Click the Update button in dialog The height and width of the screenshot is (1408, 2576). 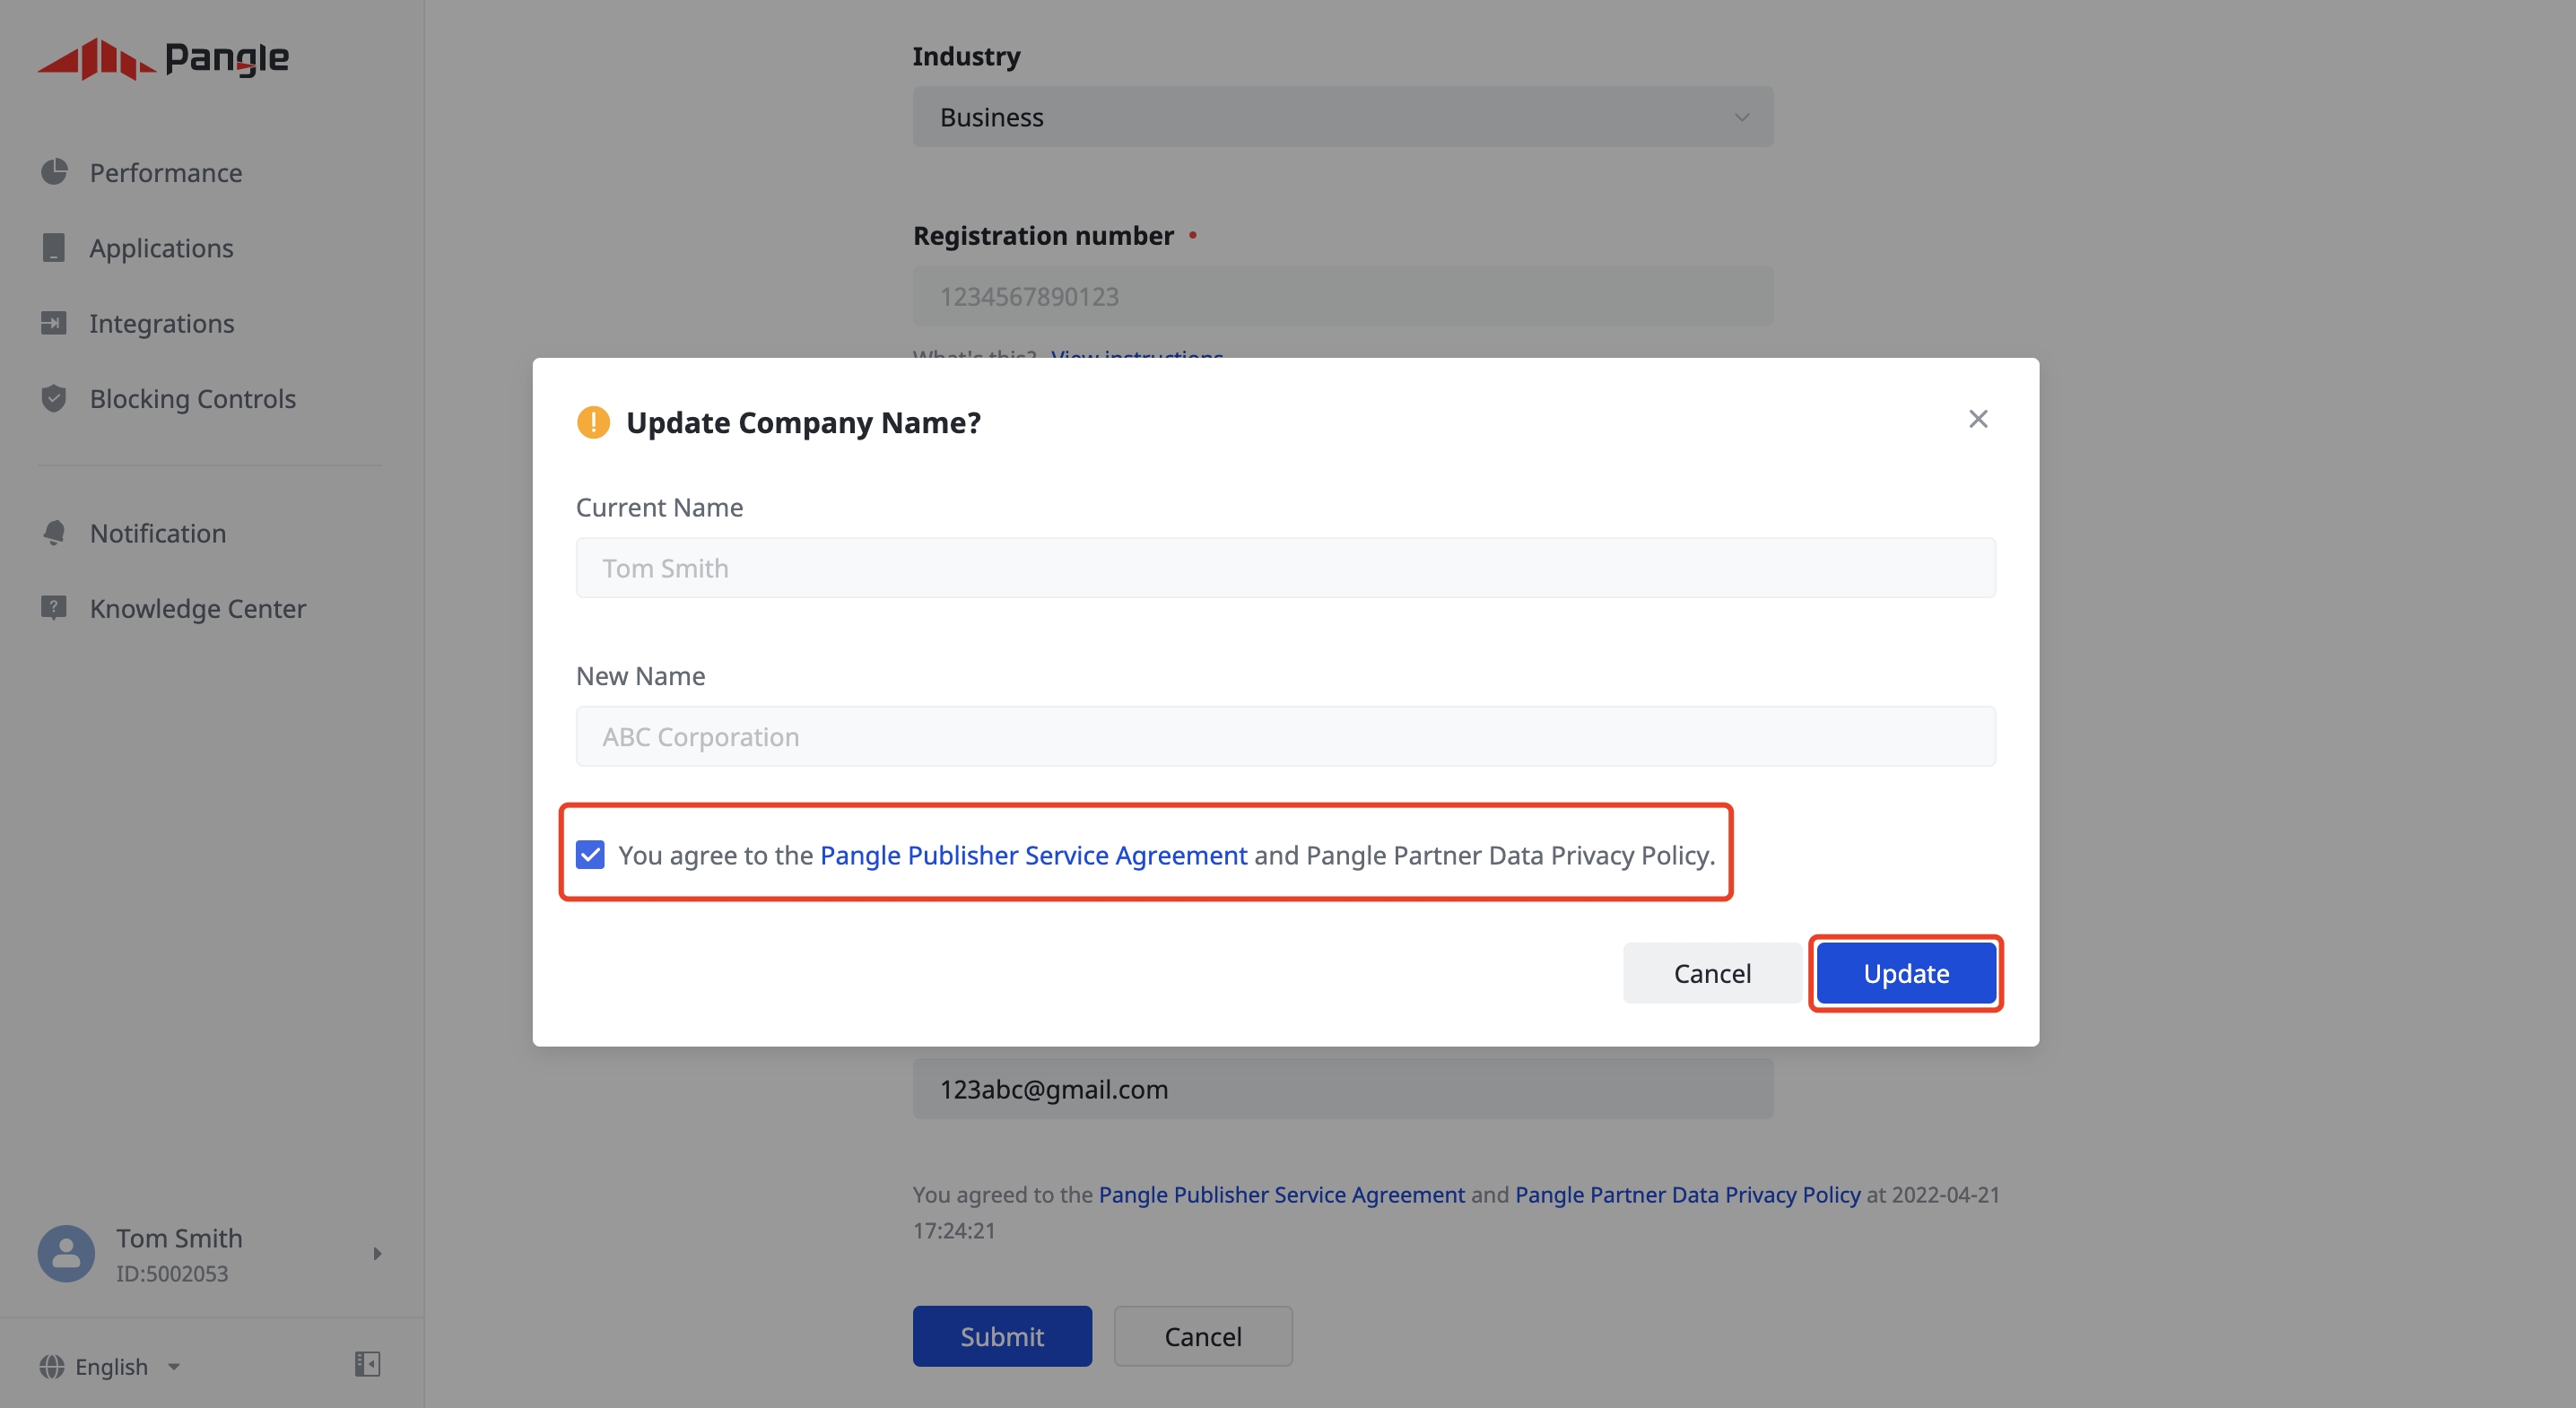click(1905, 973)
